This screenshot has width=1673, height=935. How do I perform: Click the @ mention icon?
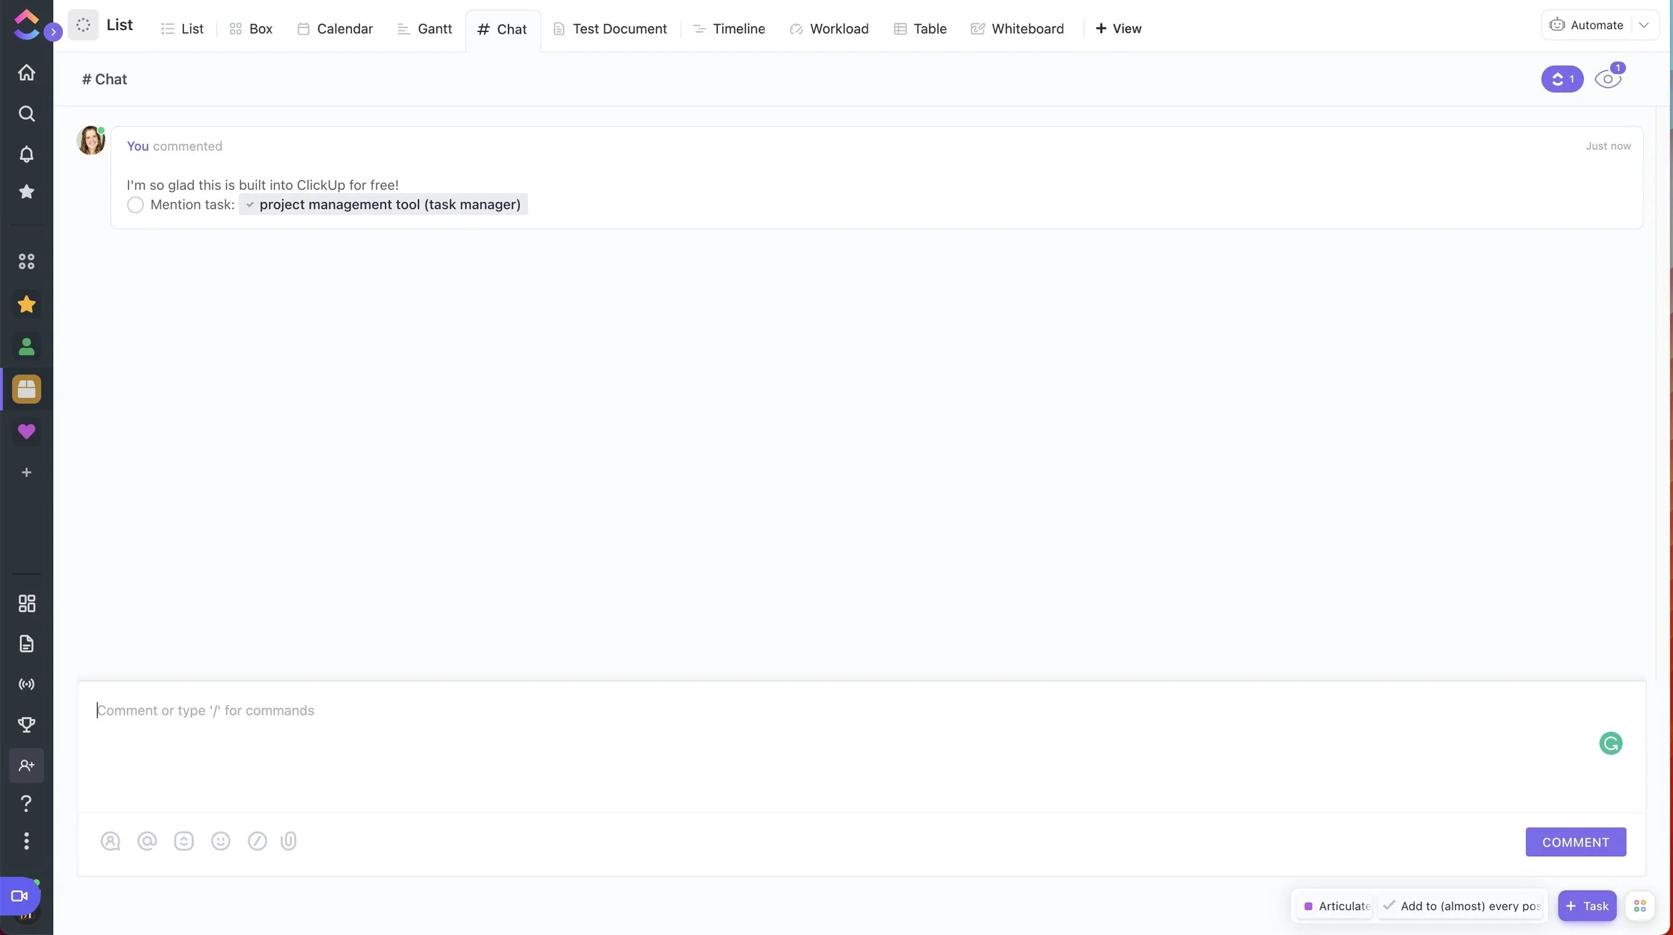(147, 841)
